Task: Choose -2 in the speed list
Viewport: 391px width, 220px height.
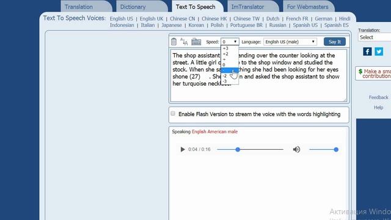Action: 230,76
